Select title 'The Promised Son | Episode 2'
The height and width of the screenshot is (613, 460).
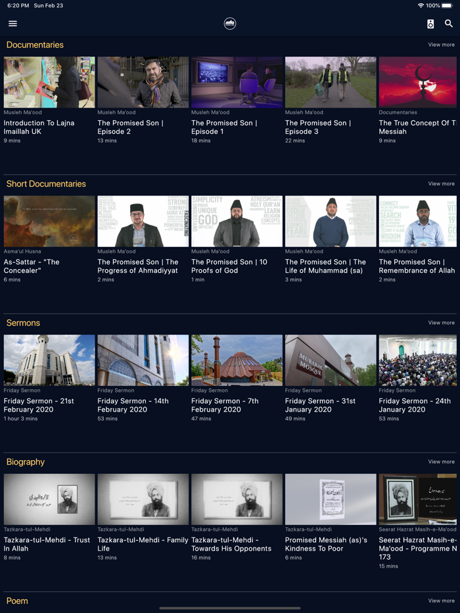pos(130,127)
